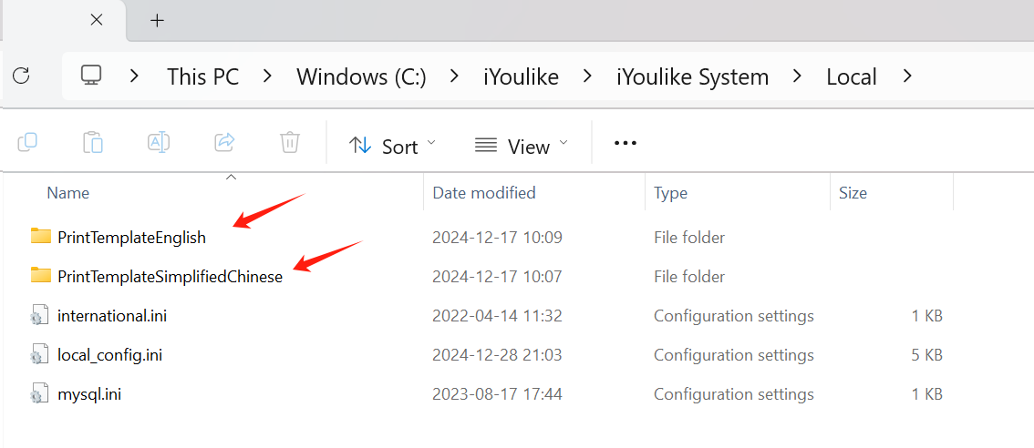Click the Delete trash can icon
Image resolution: width=1034 pixels, height=448 pixels.
[x=290, y=143]
